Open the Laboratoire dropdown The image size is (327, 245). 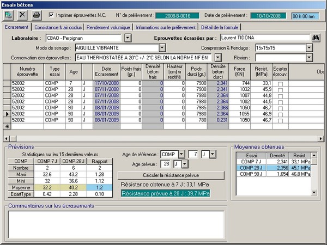(x=128, y=38)
